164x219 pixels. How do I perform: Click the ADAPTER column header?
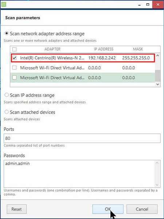pyautogui.click(x=52, y=49)
